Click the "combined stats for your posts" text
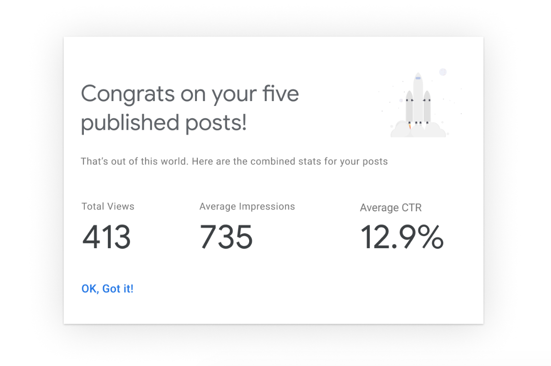 (x=319, y=161)
